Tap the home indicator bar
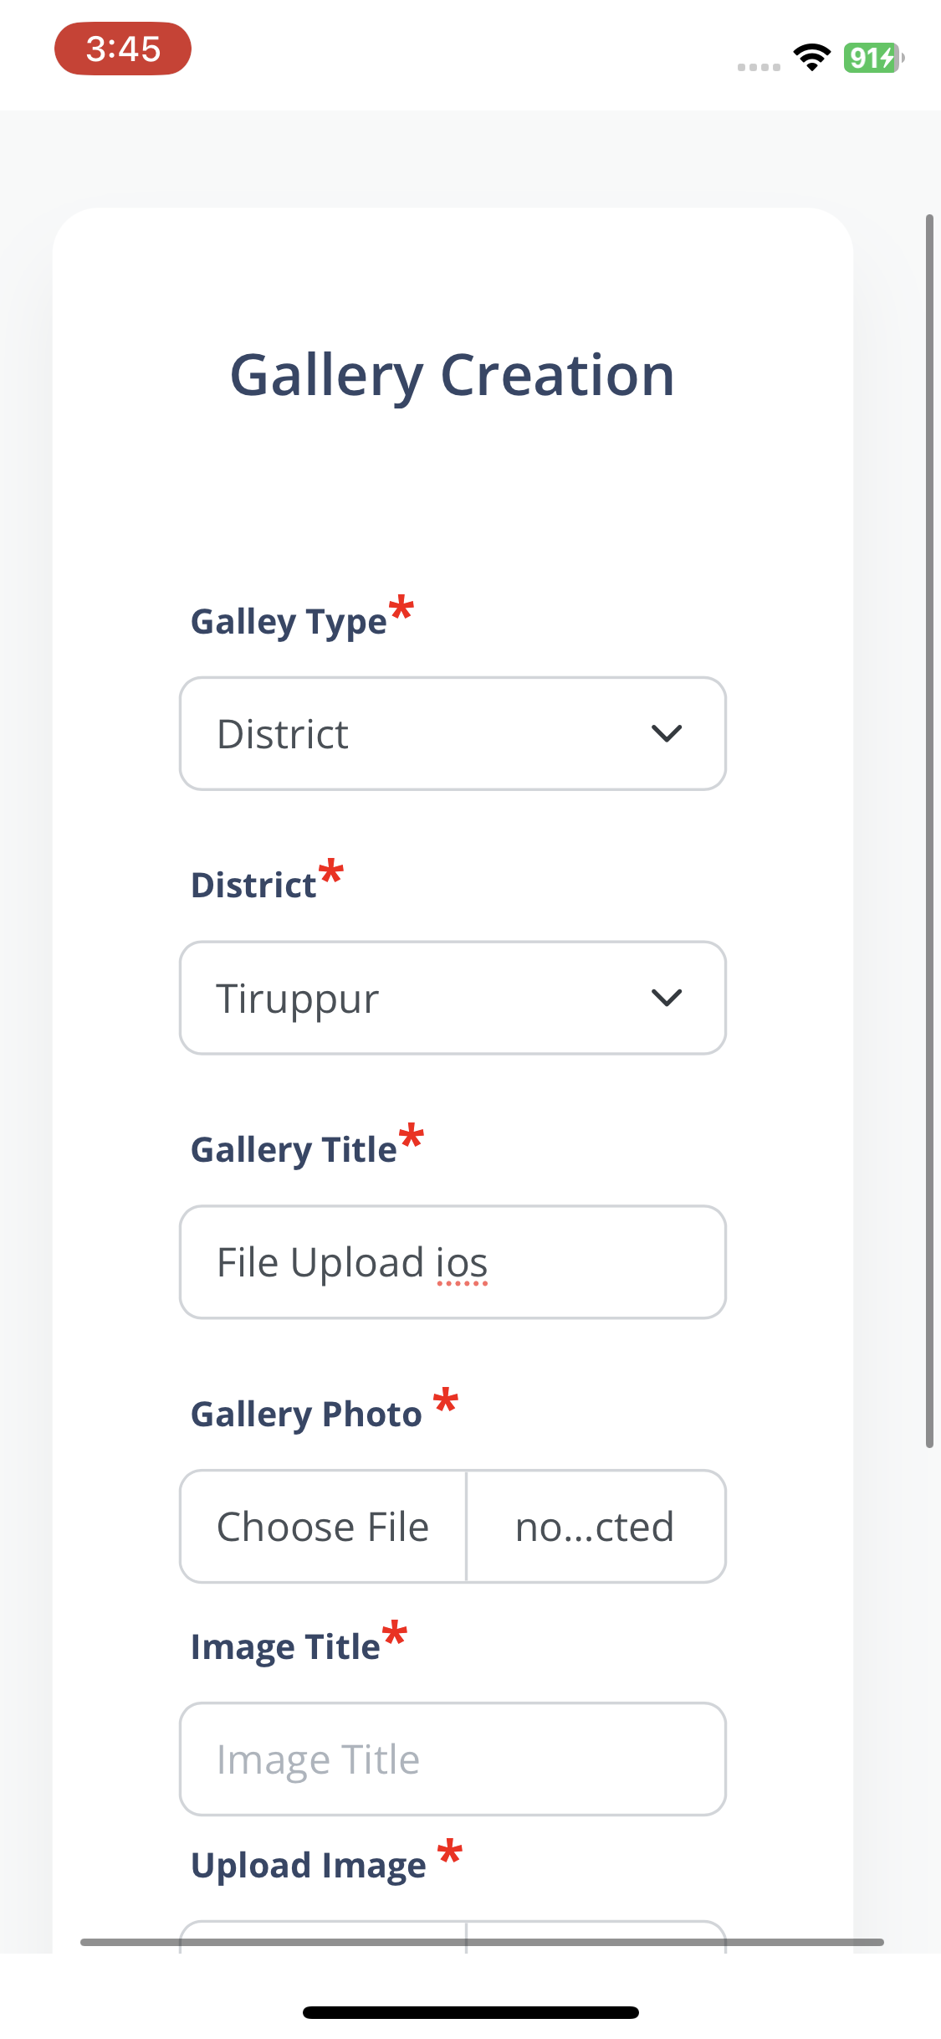941x2039 pixels. pos(471,2012)
